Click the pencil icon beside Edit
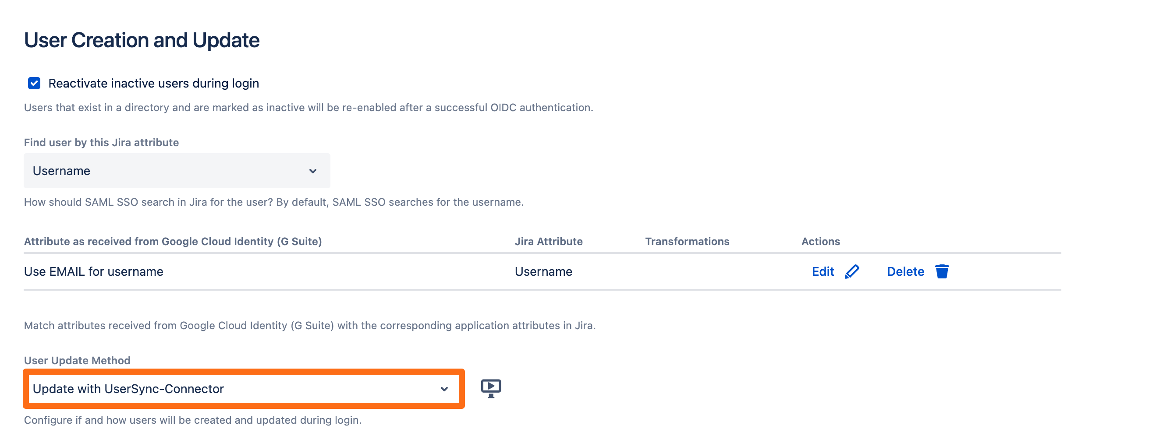The width and height of the screenshot is (1156, 443). tap(852, 271)
